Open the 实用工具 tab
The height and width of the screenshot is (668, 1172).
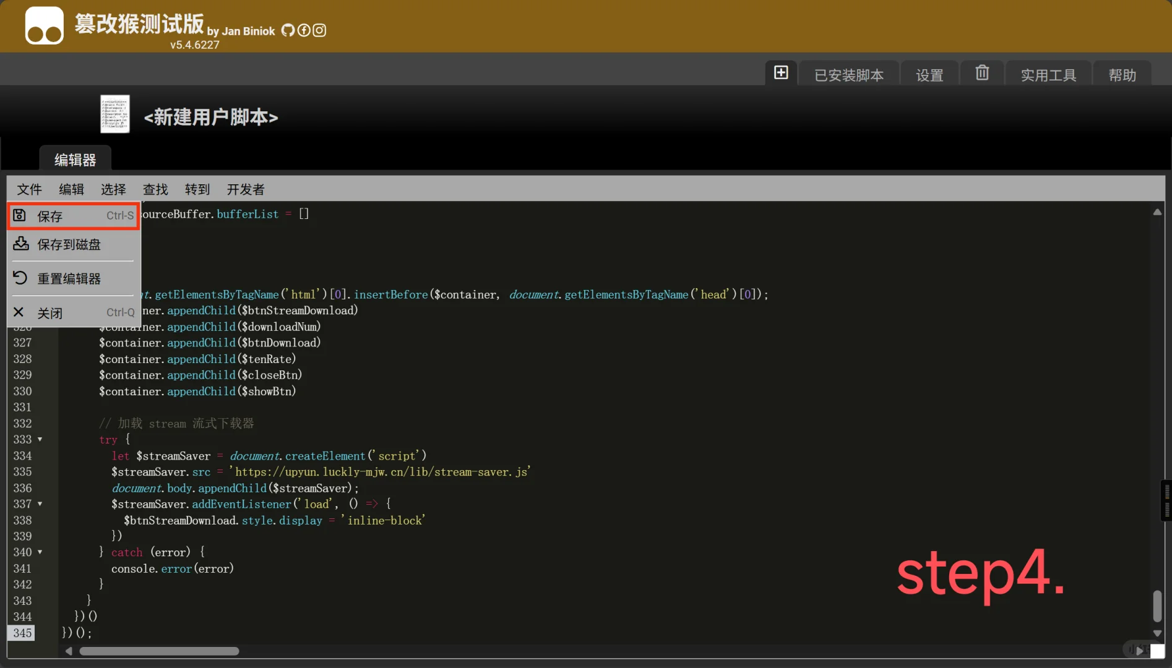1048,75
